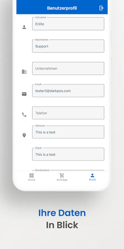Viewport: 124px width, 249px height.
Task: Edit the Nachname field containing Support
Action: click(68, 46)
